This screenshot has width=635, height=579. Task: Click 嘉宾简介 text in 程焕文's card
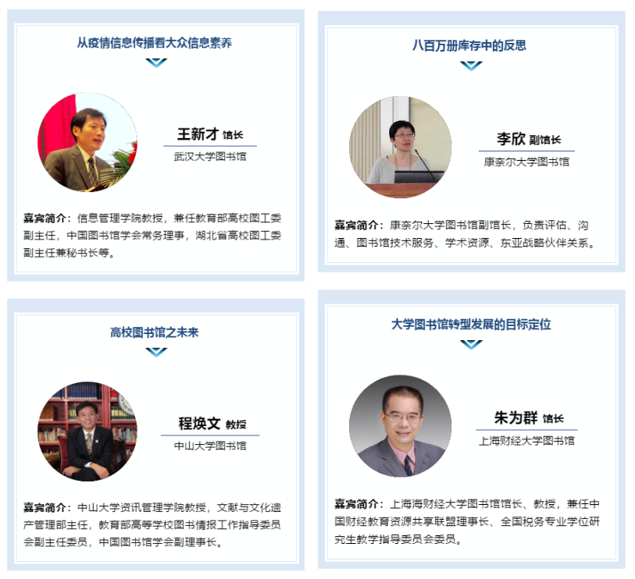[x=45, y=508]
